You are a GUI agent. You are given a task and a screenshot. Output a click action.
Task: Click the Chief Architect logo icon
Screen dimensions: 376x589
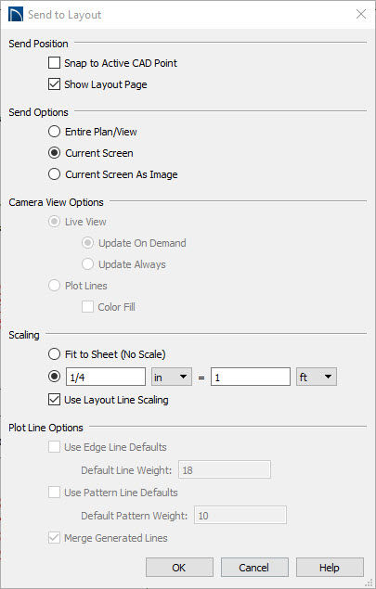[16, 15]
